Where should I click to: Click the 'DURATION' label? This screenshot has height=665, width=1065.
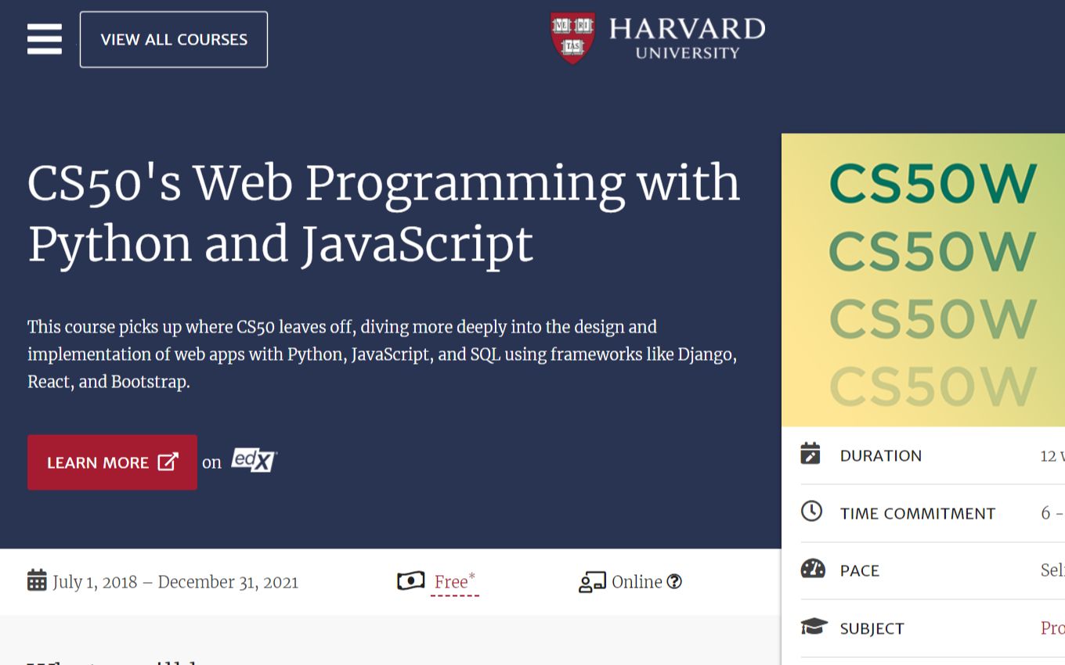click(x=881, y=456)
